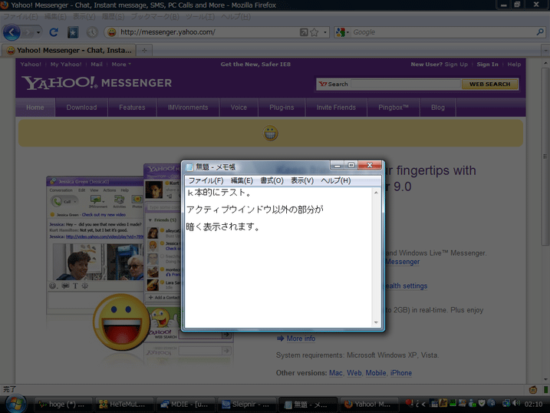Open back/forward history dropdown arrow
550x413 pixels.
(x=38, y=33)
